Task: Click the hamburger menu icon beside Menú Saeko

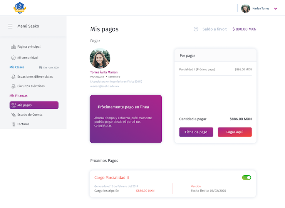Action: click(x=10, y=26)
